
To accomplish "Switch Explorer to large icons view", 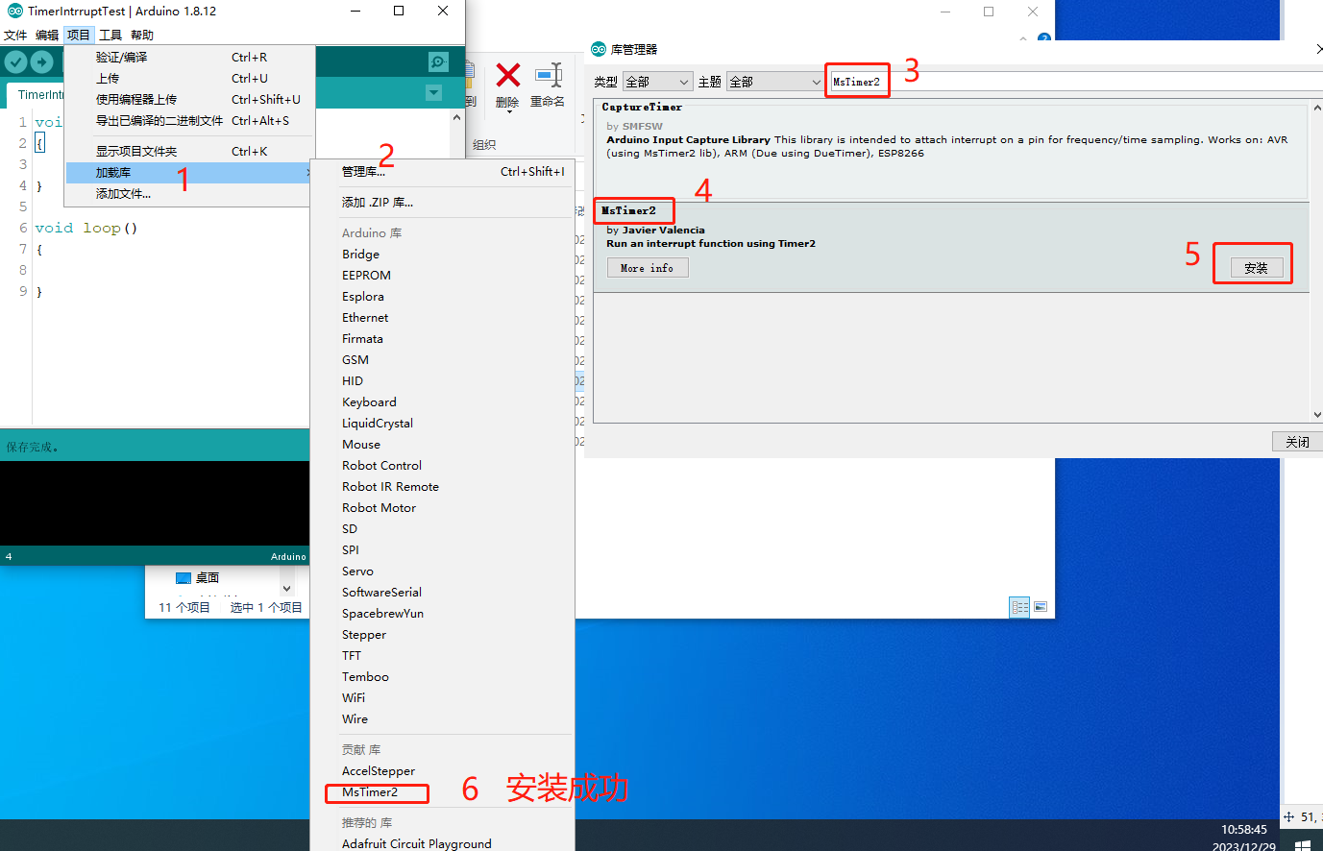I will 1040,607.
